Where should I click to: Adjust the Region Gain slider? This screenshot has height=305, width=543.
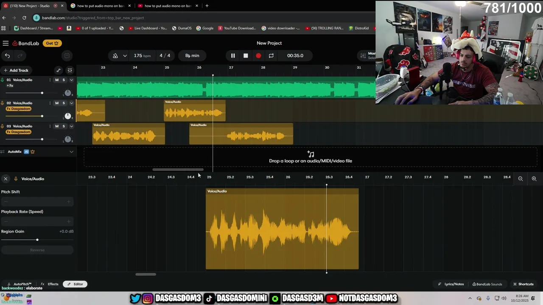tap(37, 240)
